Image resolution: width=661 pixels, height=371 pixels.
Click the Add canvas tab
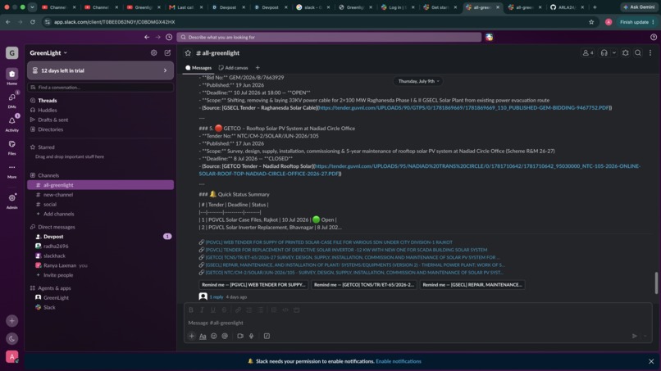(233, 68)
